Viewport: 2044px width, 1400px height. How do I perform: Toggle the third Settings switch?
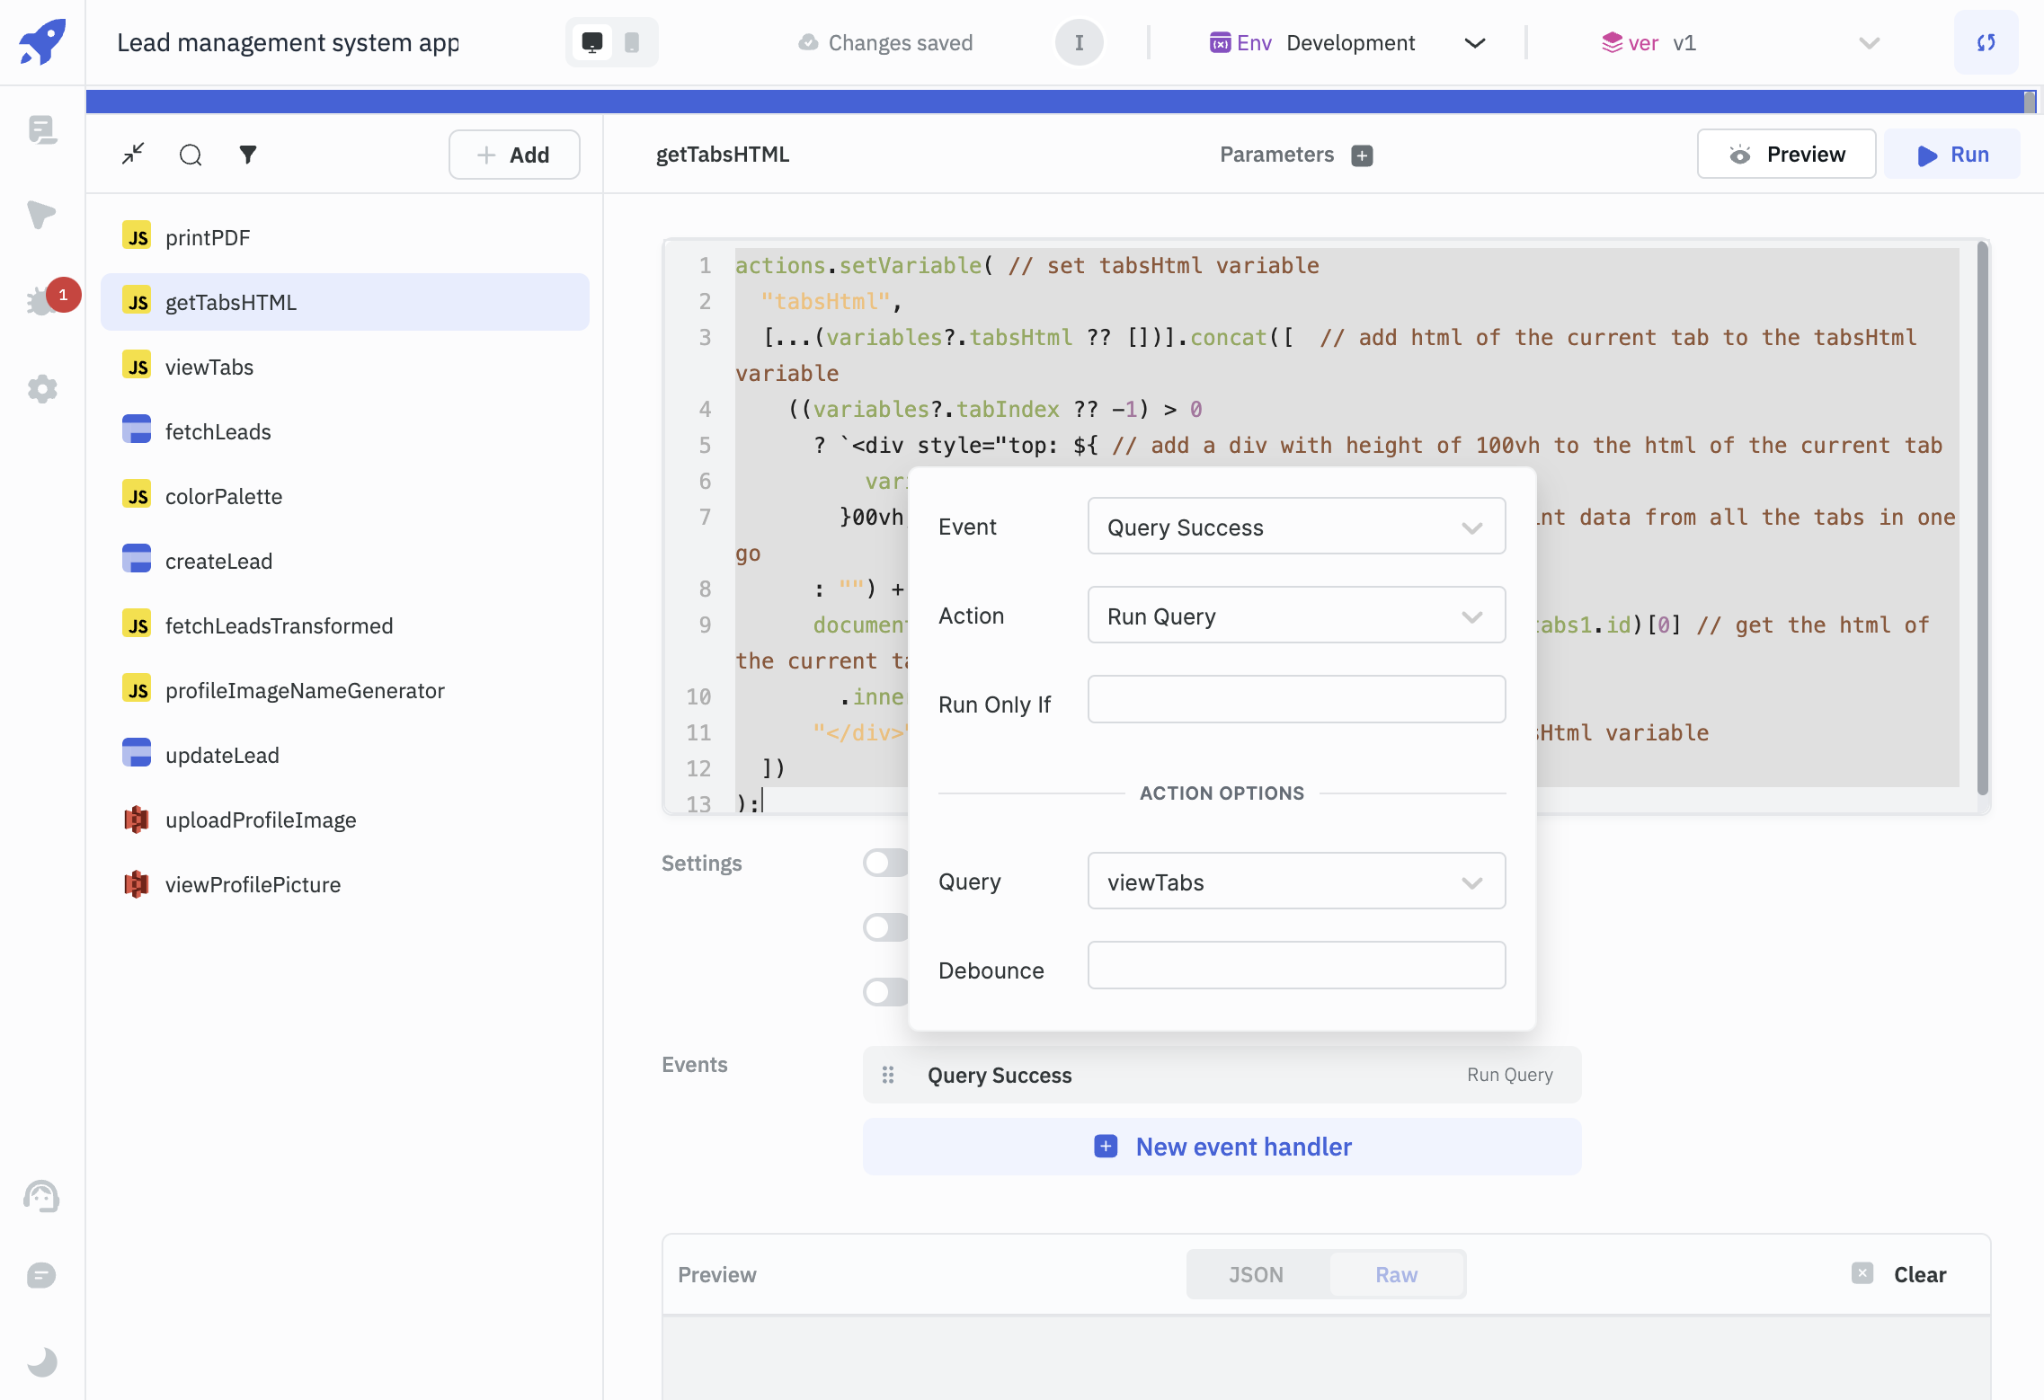[885, 992]
